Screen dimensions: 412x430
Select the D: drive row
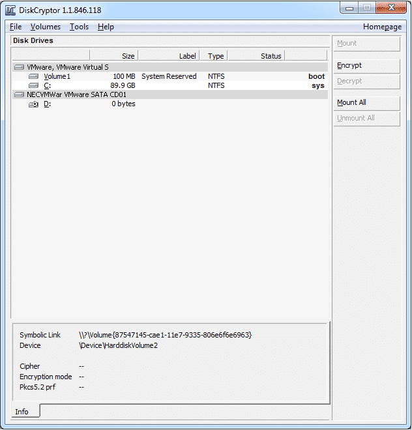tap(170, 104)
